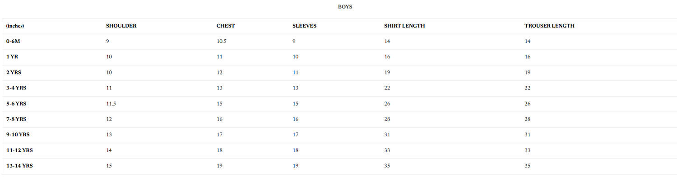
Task: Click the 35 trouser length for 13-14 YRS
Action: (527, 166)
